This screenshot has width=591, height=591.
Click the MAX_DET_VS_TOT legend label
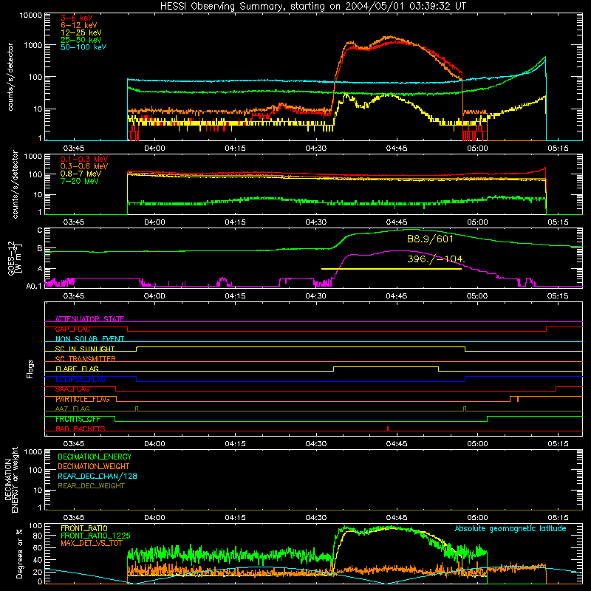[92, 543]
